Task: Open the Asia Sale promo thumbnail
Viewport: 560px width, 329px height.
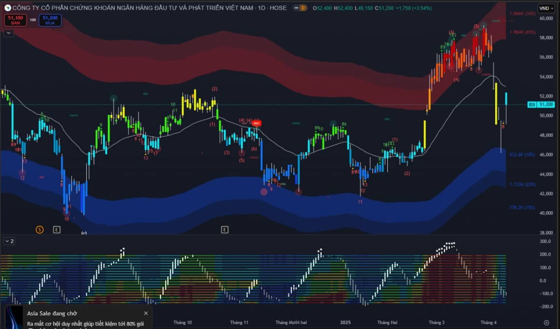Action: click(14, 318)
